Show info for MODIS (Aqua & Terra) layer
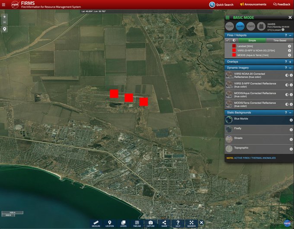Screen dimensions: 294x229 point(290,55)
